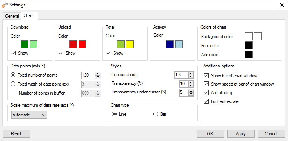Click the Transparency (%) value field
The height and width of the screenshot is (141, 288).
pyautogui.click(x=184, y=84)
